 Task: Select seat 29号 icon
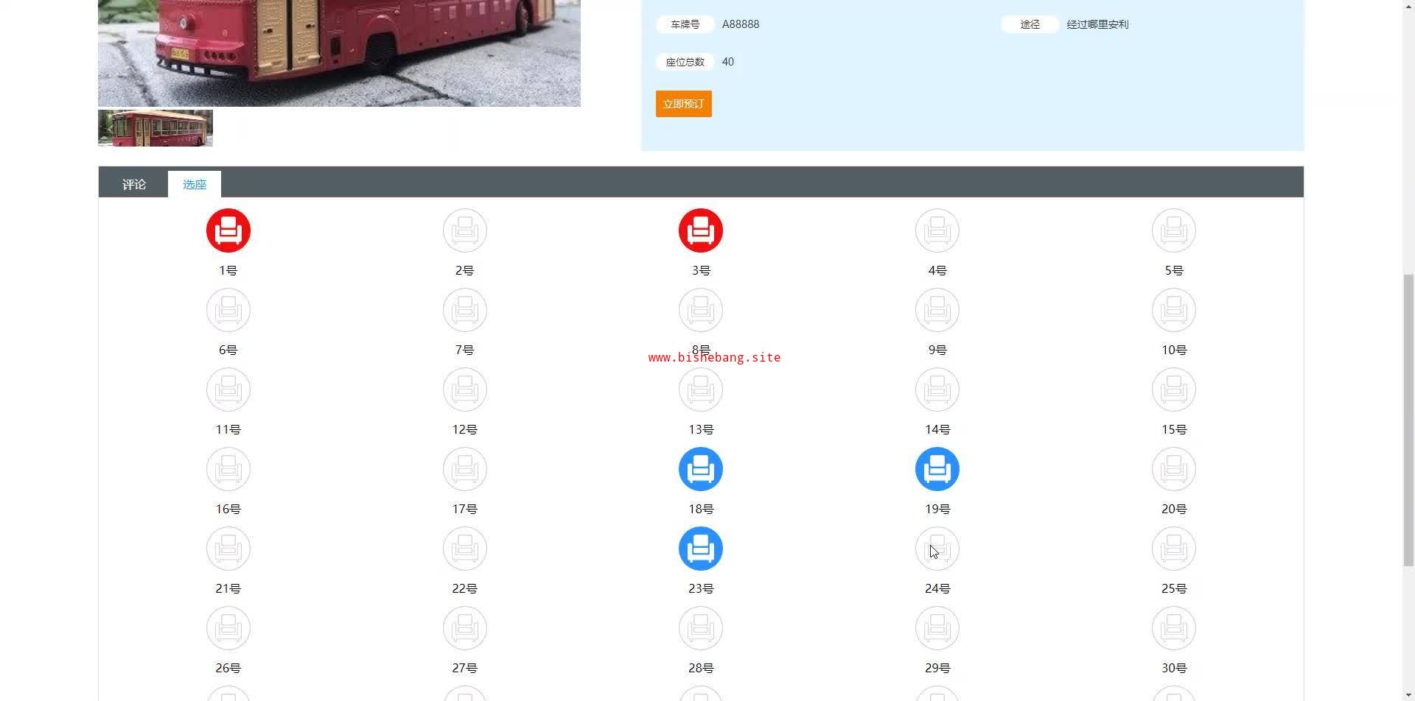937,628
